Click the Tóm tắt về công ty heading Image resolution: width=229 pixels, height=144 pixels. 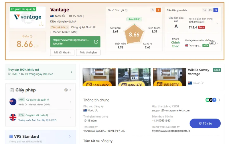pyautogui.click(x=98, y=141)
